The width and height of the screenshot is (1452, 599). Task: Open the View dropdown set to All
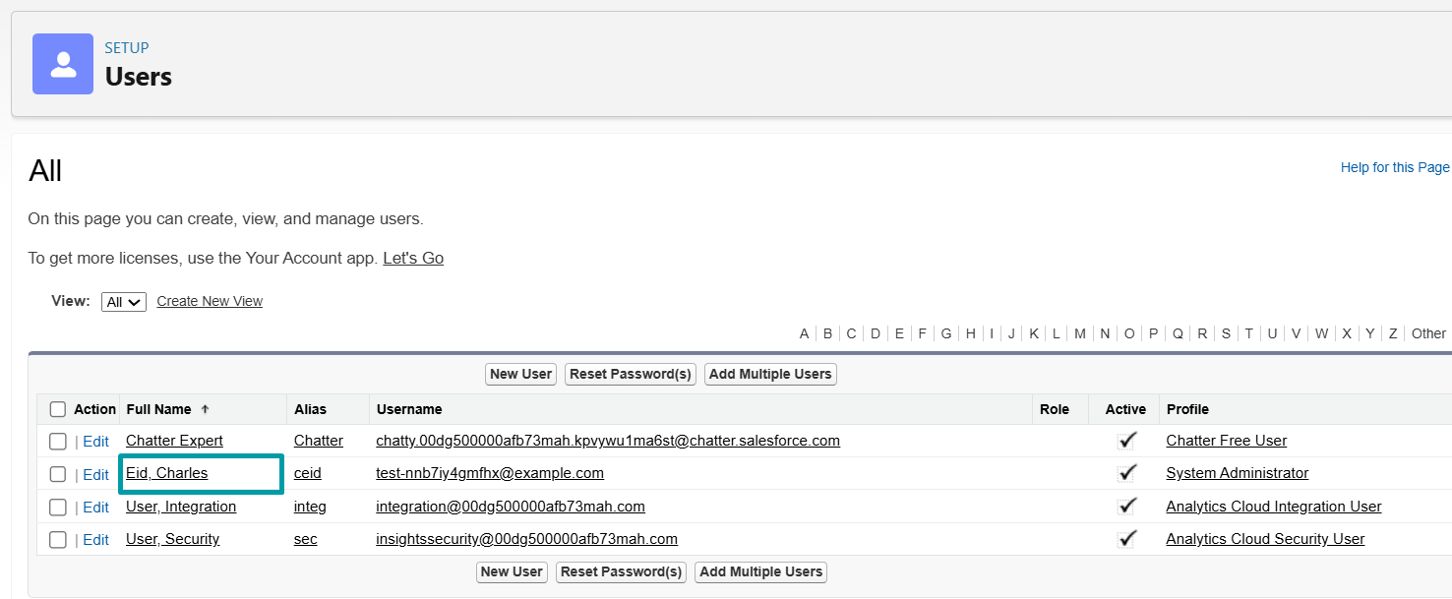124,302
